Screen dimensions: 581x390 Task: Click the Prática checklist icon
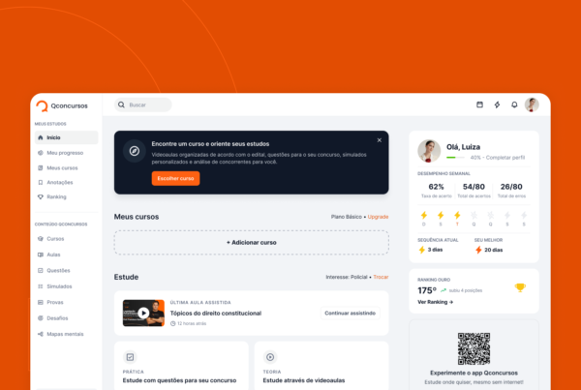(x=130, y=357)
